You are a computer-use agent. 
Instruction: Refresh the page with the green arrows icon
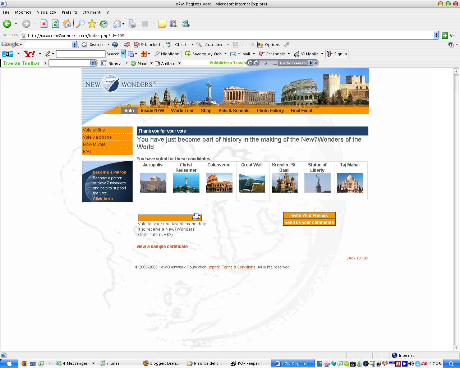[x=55, y=24]
